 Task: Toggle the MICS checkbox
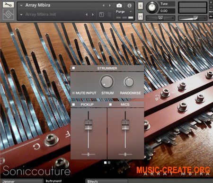[110, 105]
